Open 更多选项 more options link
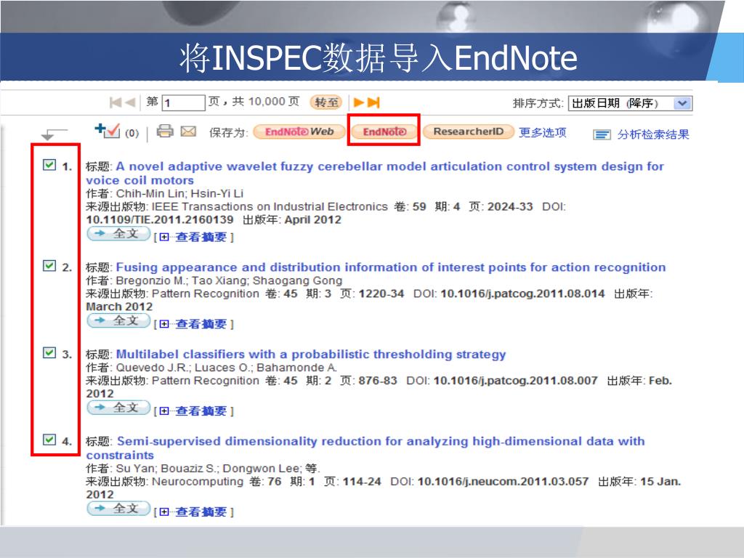 pyautogui.click(x=542, y=132)
